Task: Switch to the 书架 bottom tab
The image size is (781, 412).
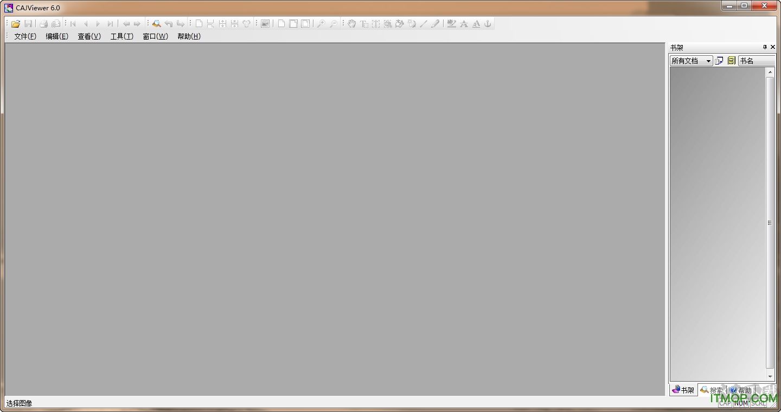Action: click(683, 390)
